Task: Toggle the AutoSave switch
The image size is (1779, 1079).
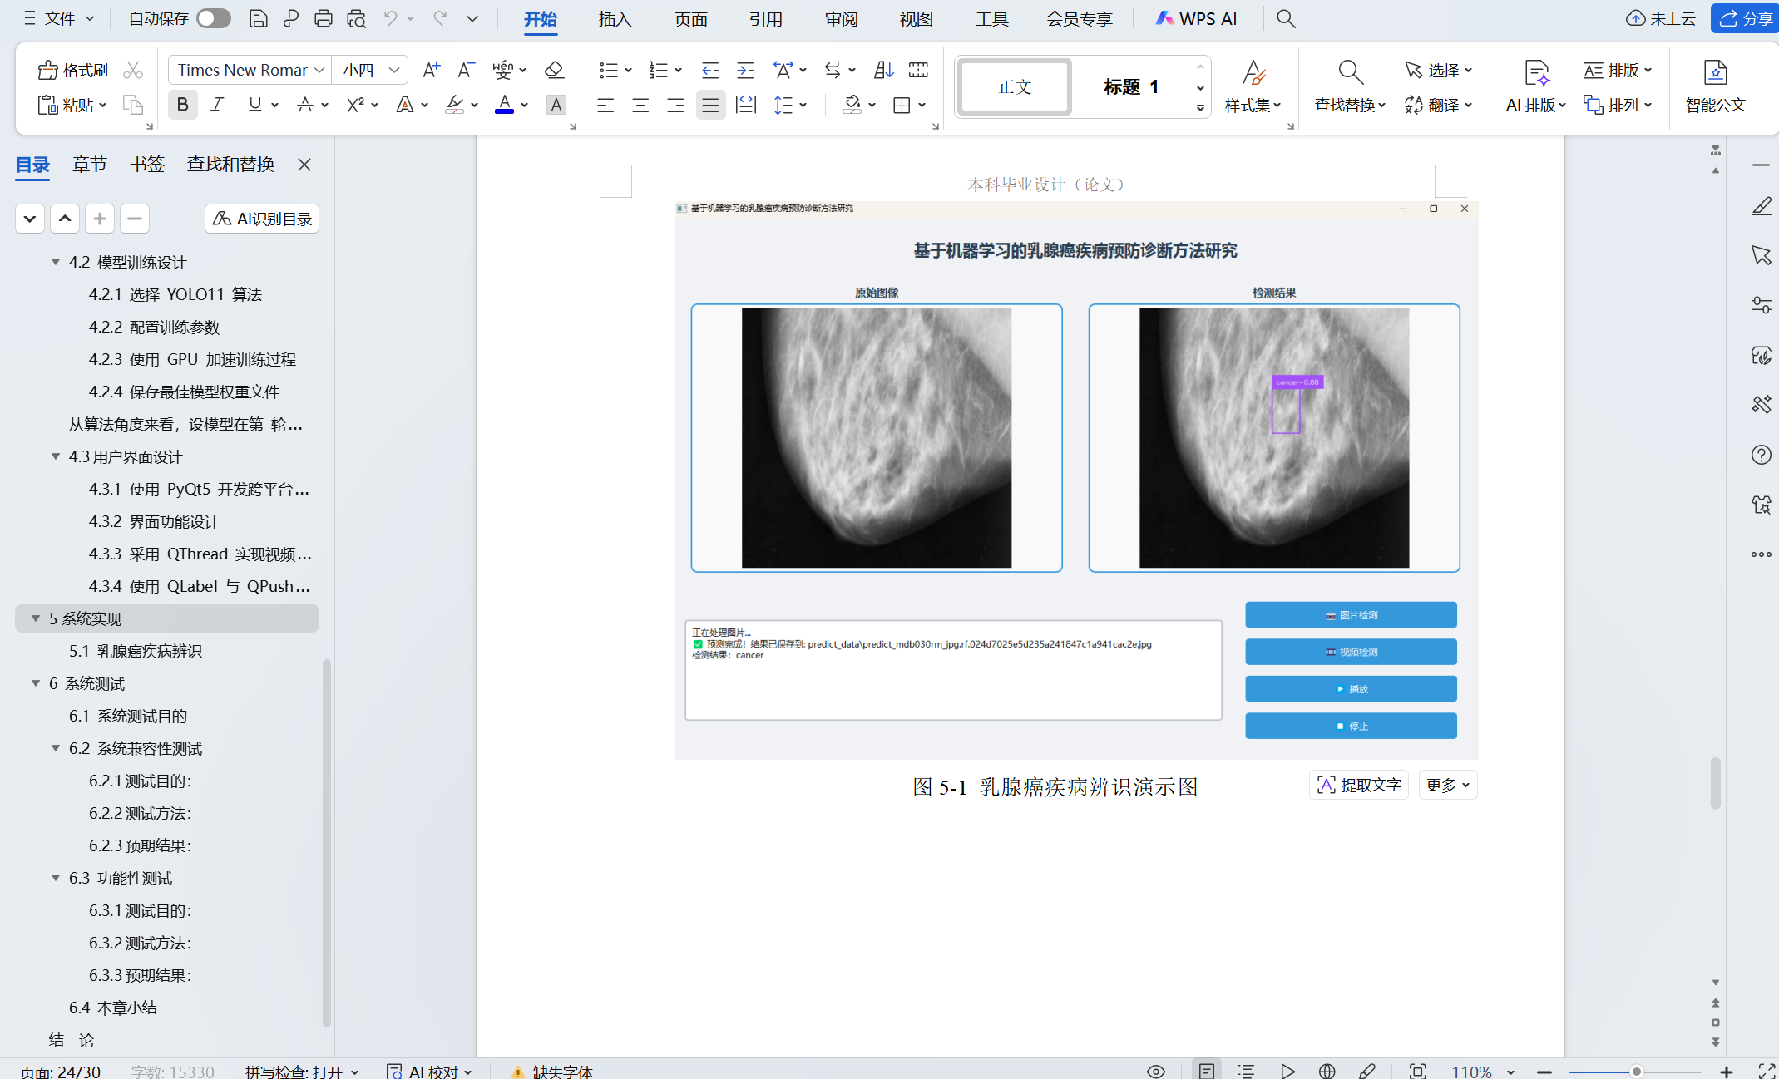Action: [214, 18]
